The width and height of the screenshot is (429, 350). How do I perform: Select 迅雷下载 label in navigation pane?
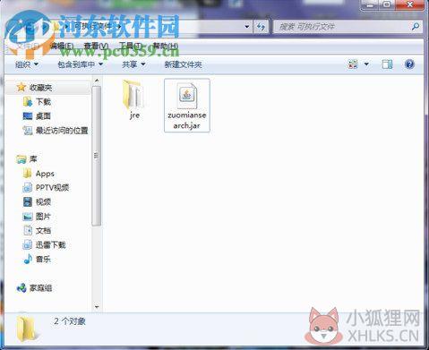(50, 244)
